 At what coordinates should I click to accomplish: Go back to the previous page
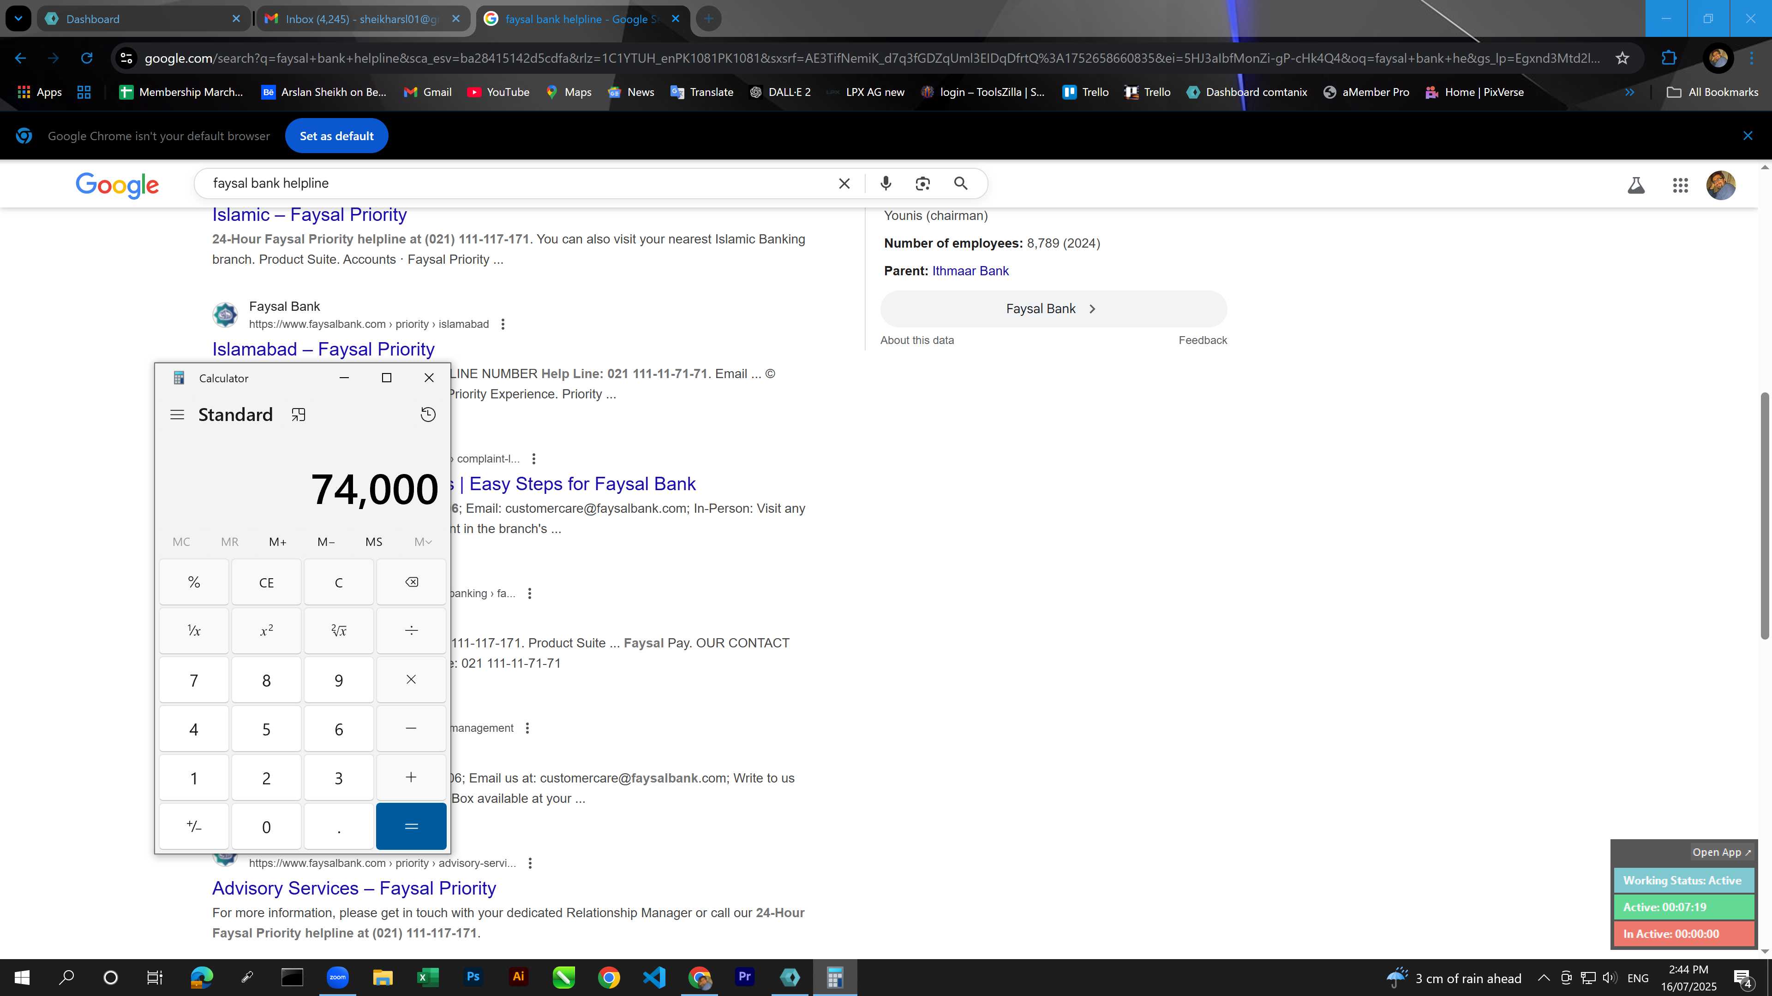pyautogui.click(x=21, y=58)
